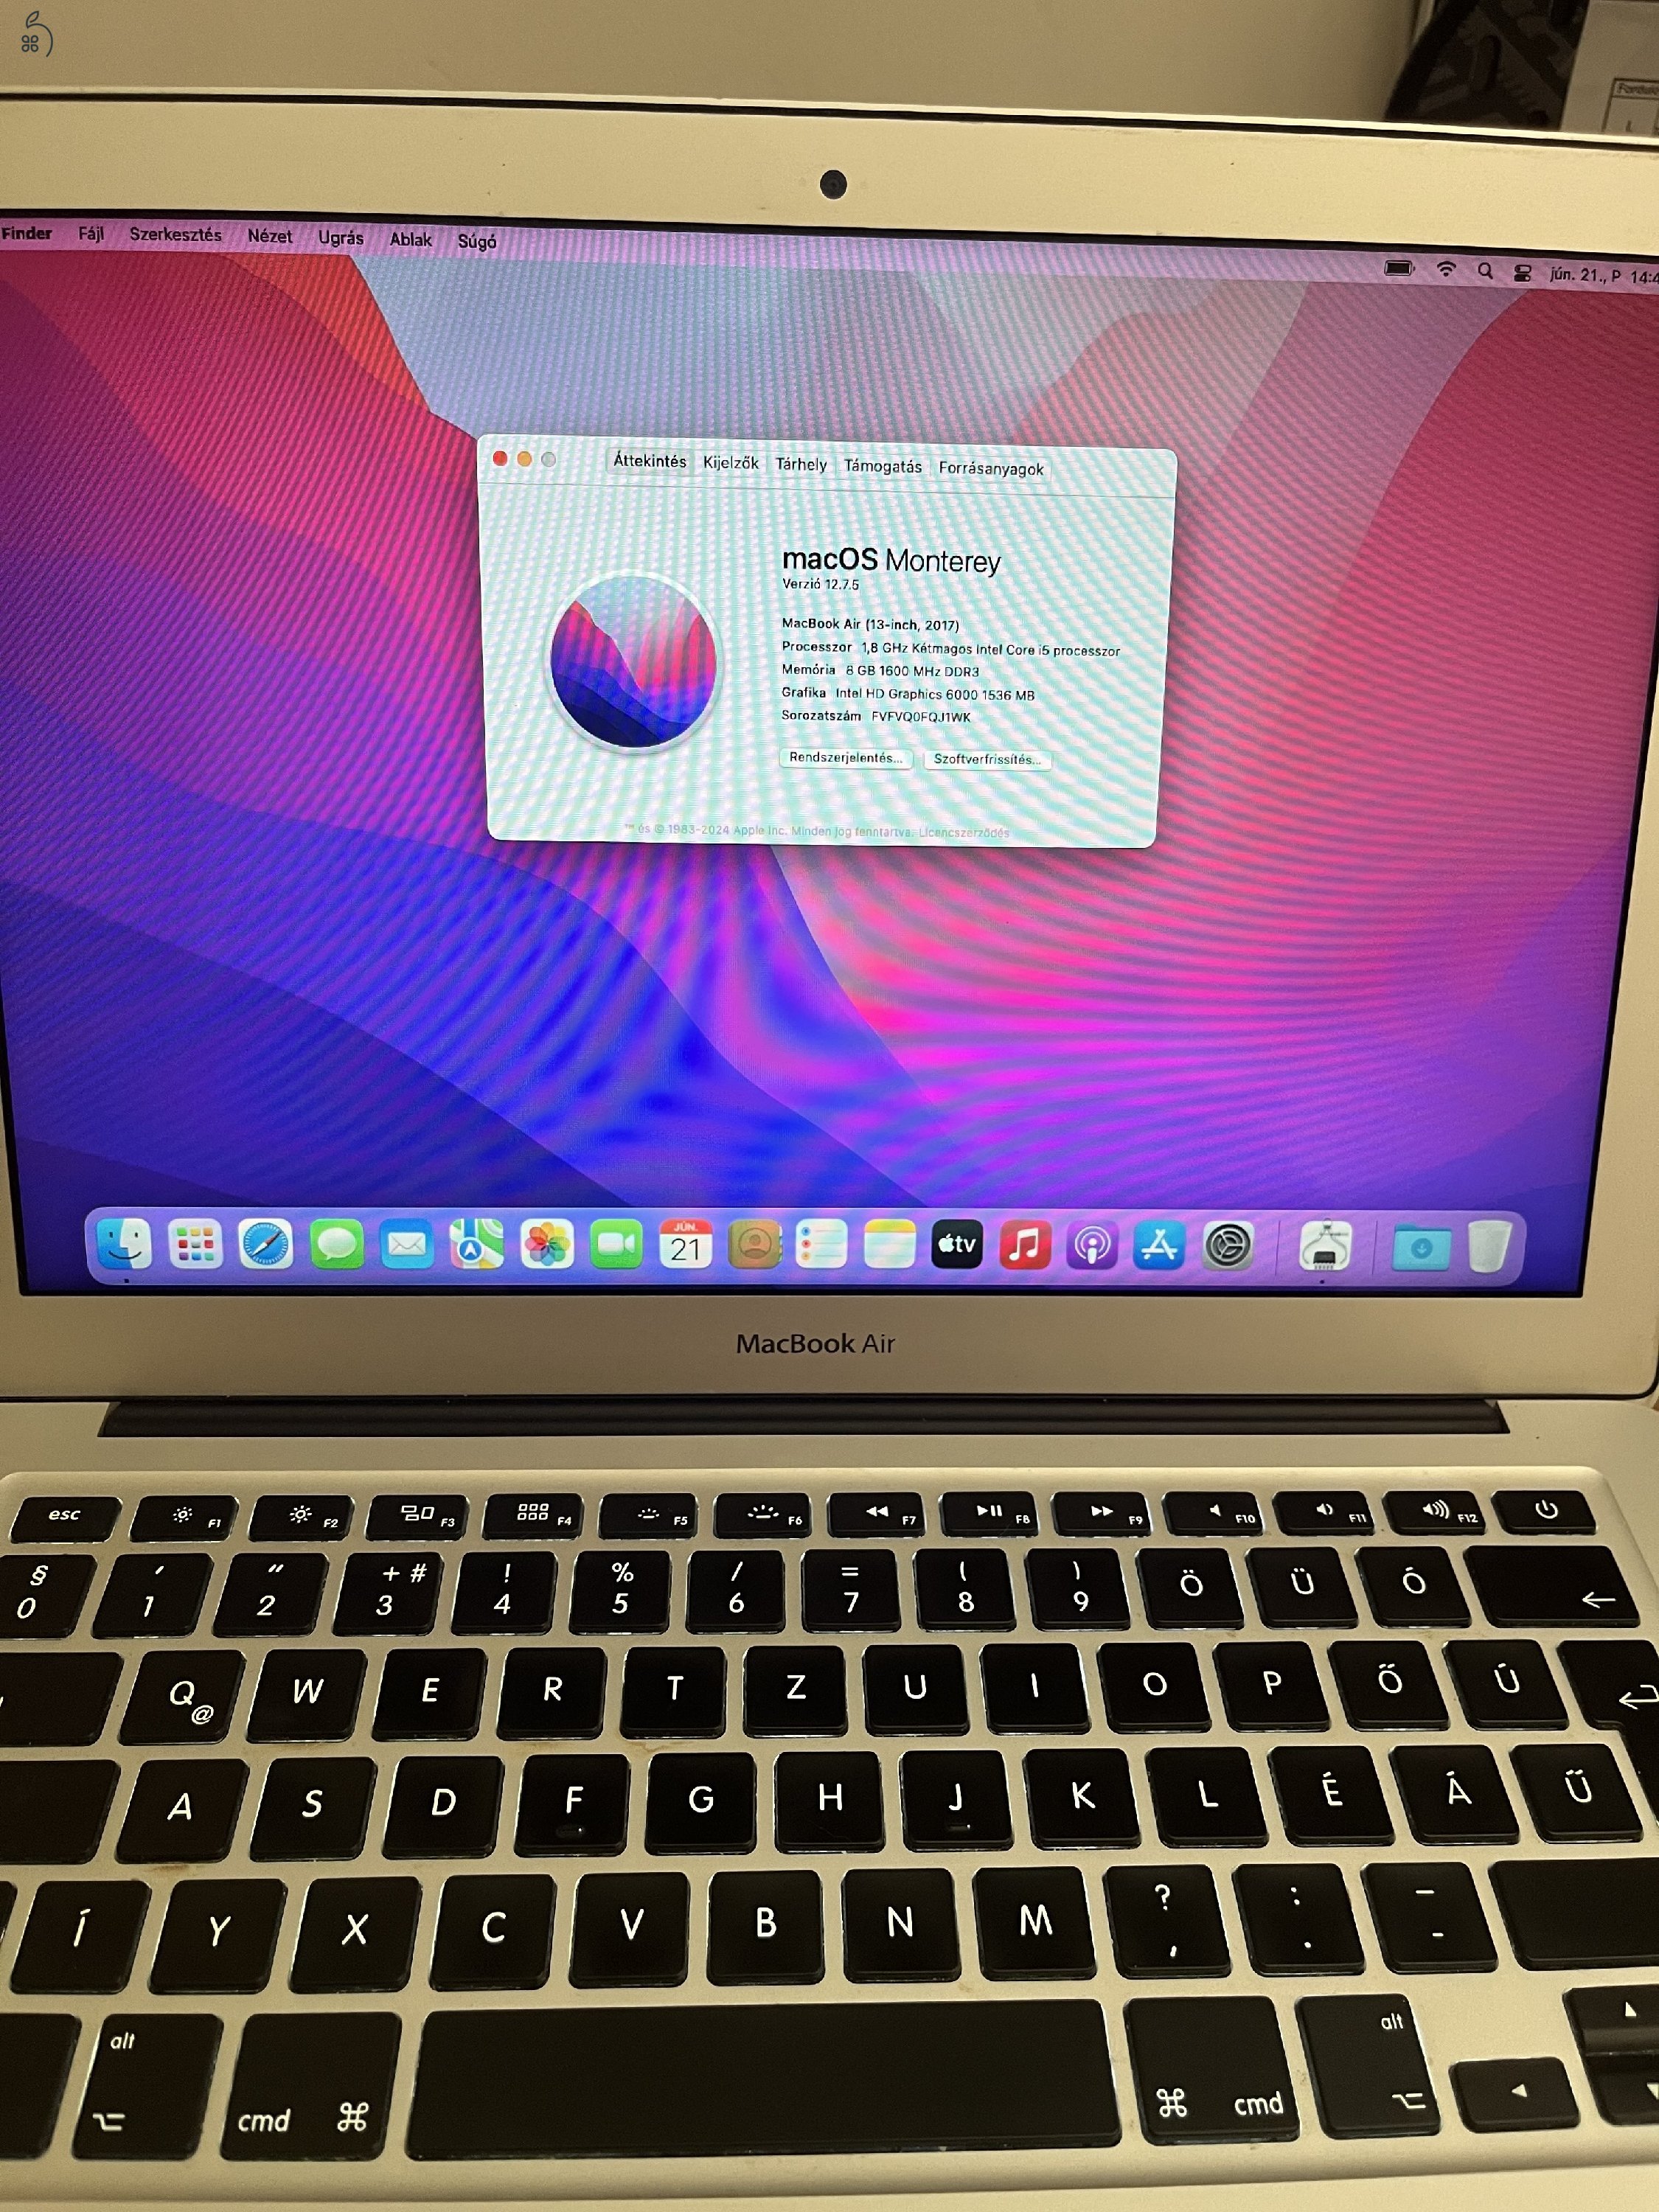Click the serial number FVFVQ0FQJ1WK

tap(921, 717)
